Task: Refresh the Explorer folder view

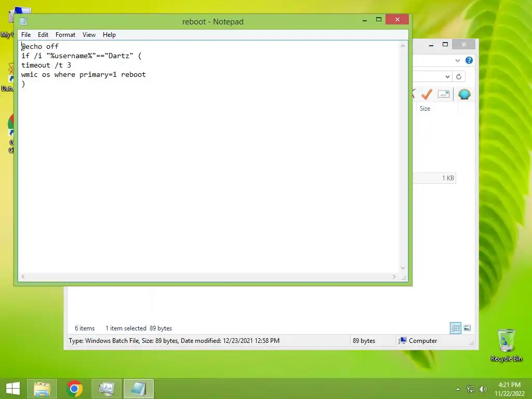Action: click(x=459, y=77)
